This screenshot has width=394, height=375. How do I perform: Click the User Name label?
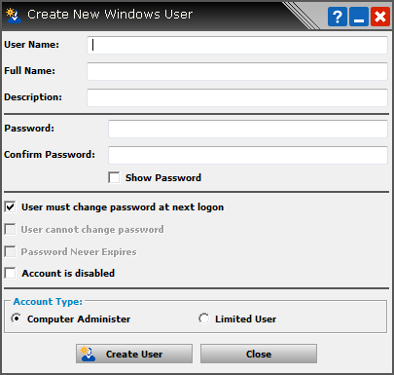coord(31,45)
